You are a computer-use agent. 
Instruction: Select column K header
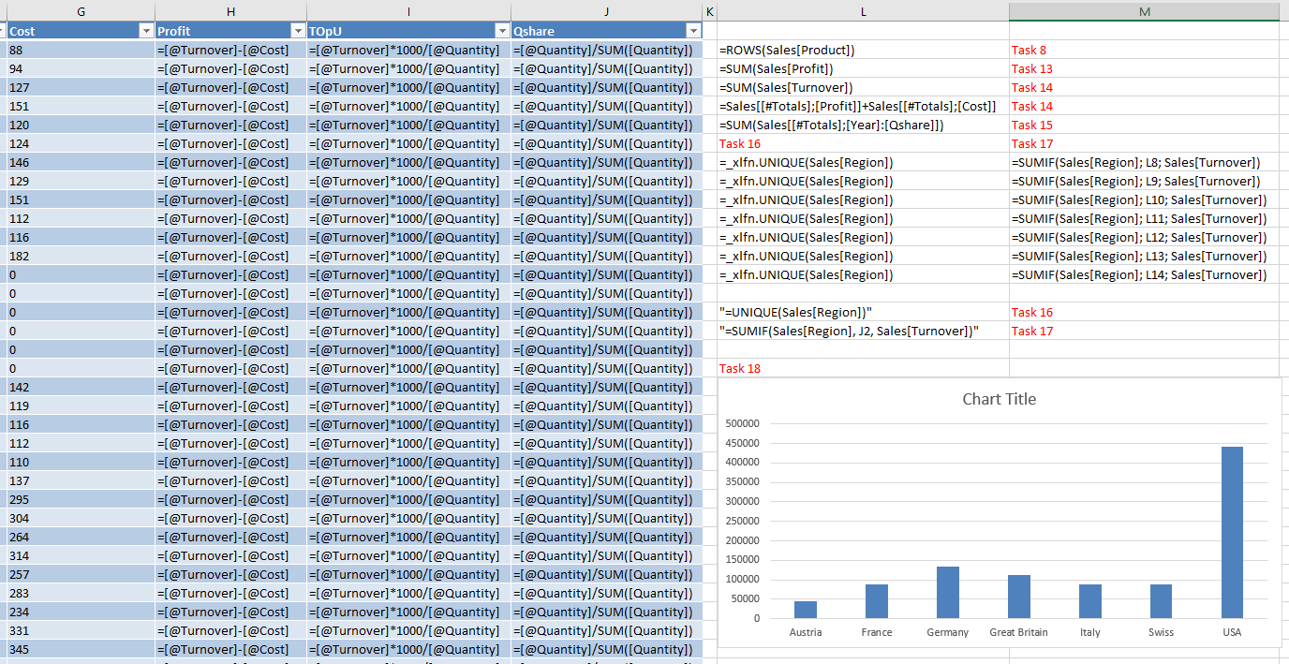pos(709,11)
